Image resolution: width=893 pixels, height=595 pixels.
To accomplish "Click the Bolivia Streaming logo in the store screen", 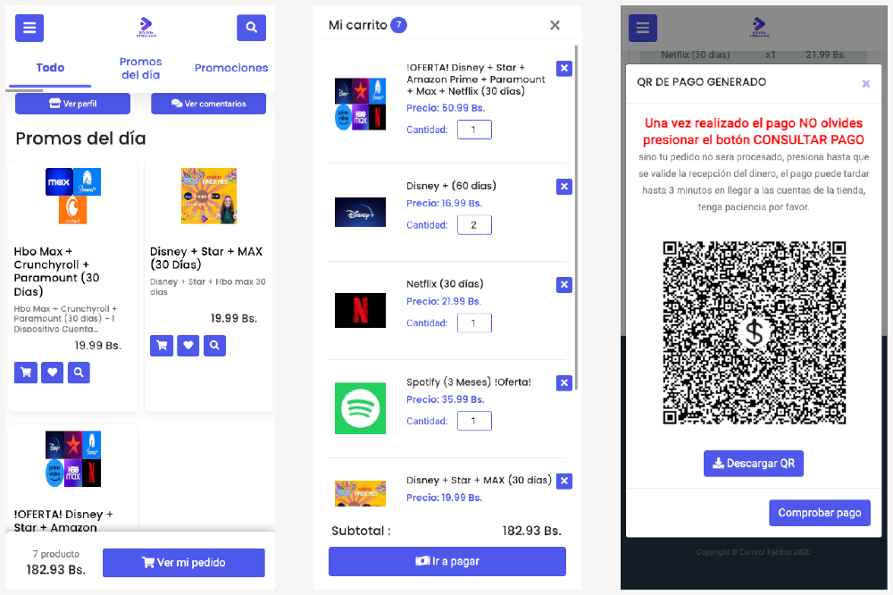I will 146,26.
